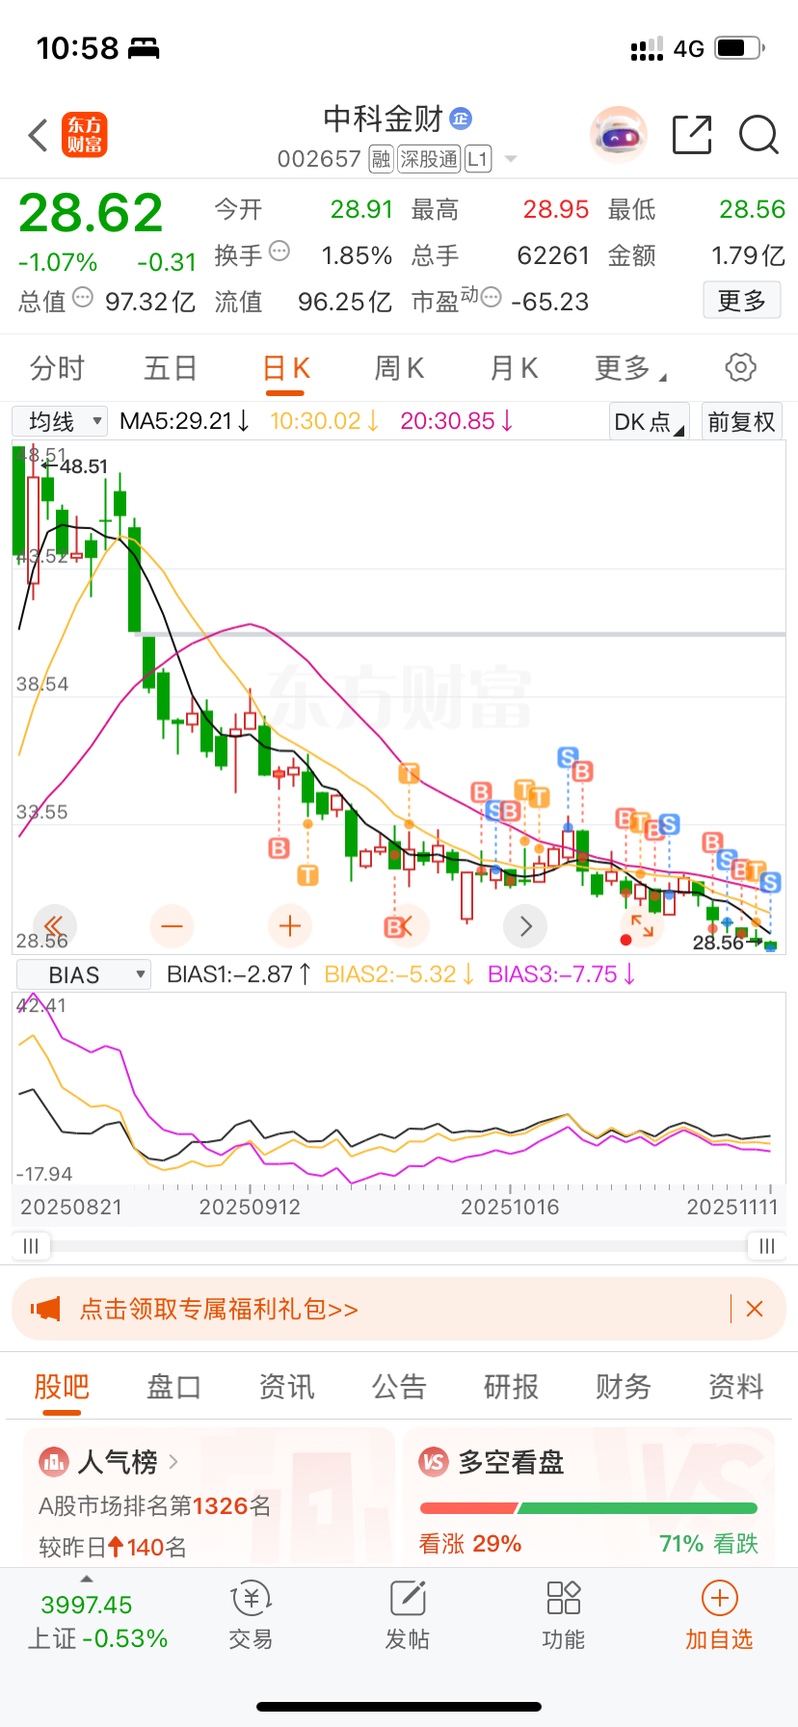Grab left handle of chart range slider

click(31, 1246)
